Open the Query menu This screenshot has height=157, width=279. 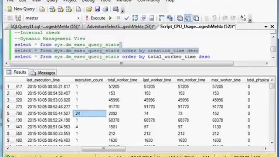point(52,1)
